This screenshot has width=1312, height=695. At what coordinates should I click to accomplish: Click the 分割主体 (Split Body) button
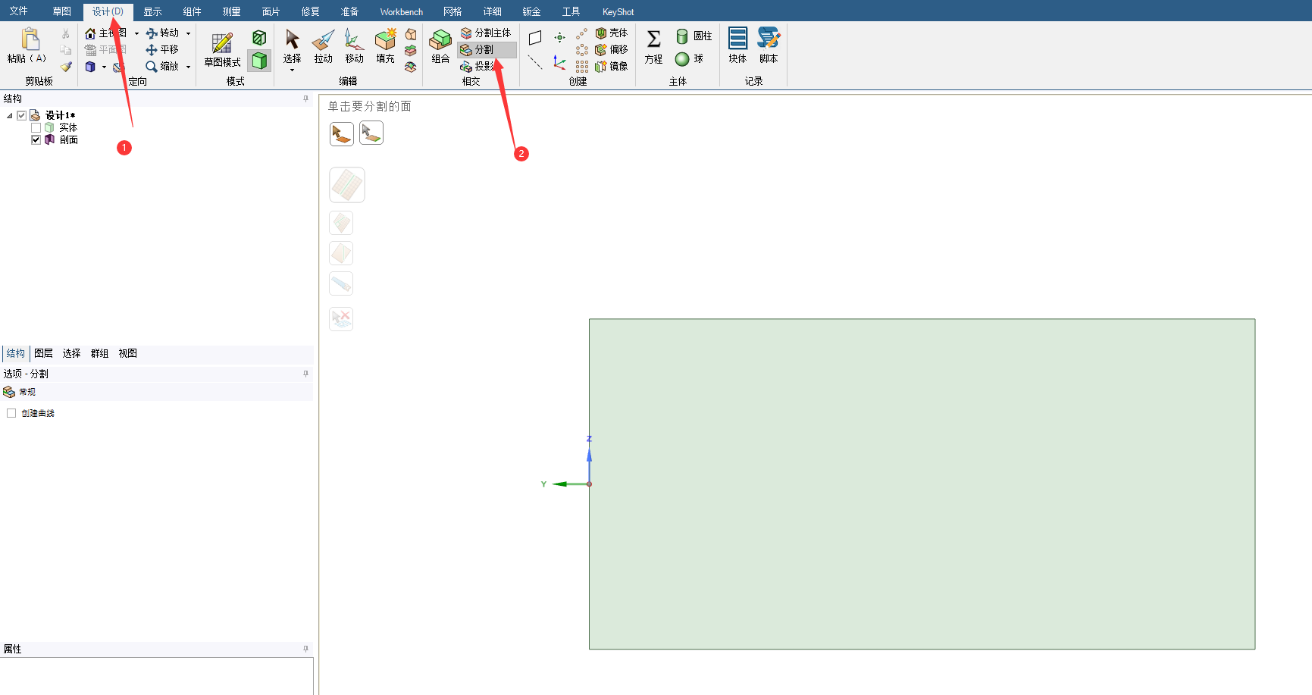pyautogui.click(x=486, y=33)
